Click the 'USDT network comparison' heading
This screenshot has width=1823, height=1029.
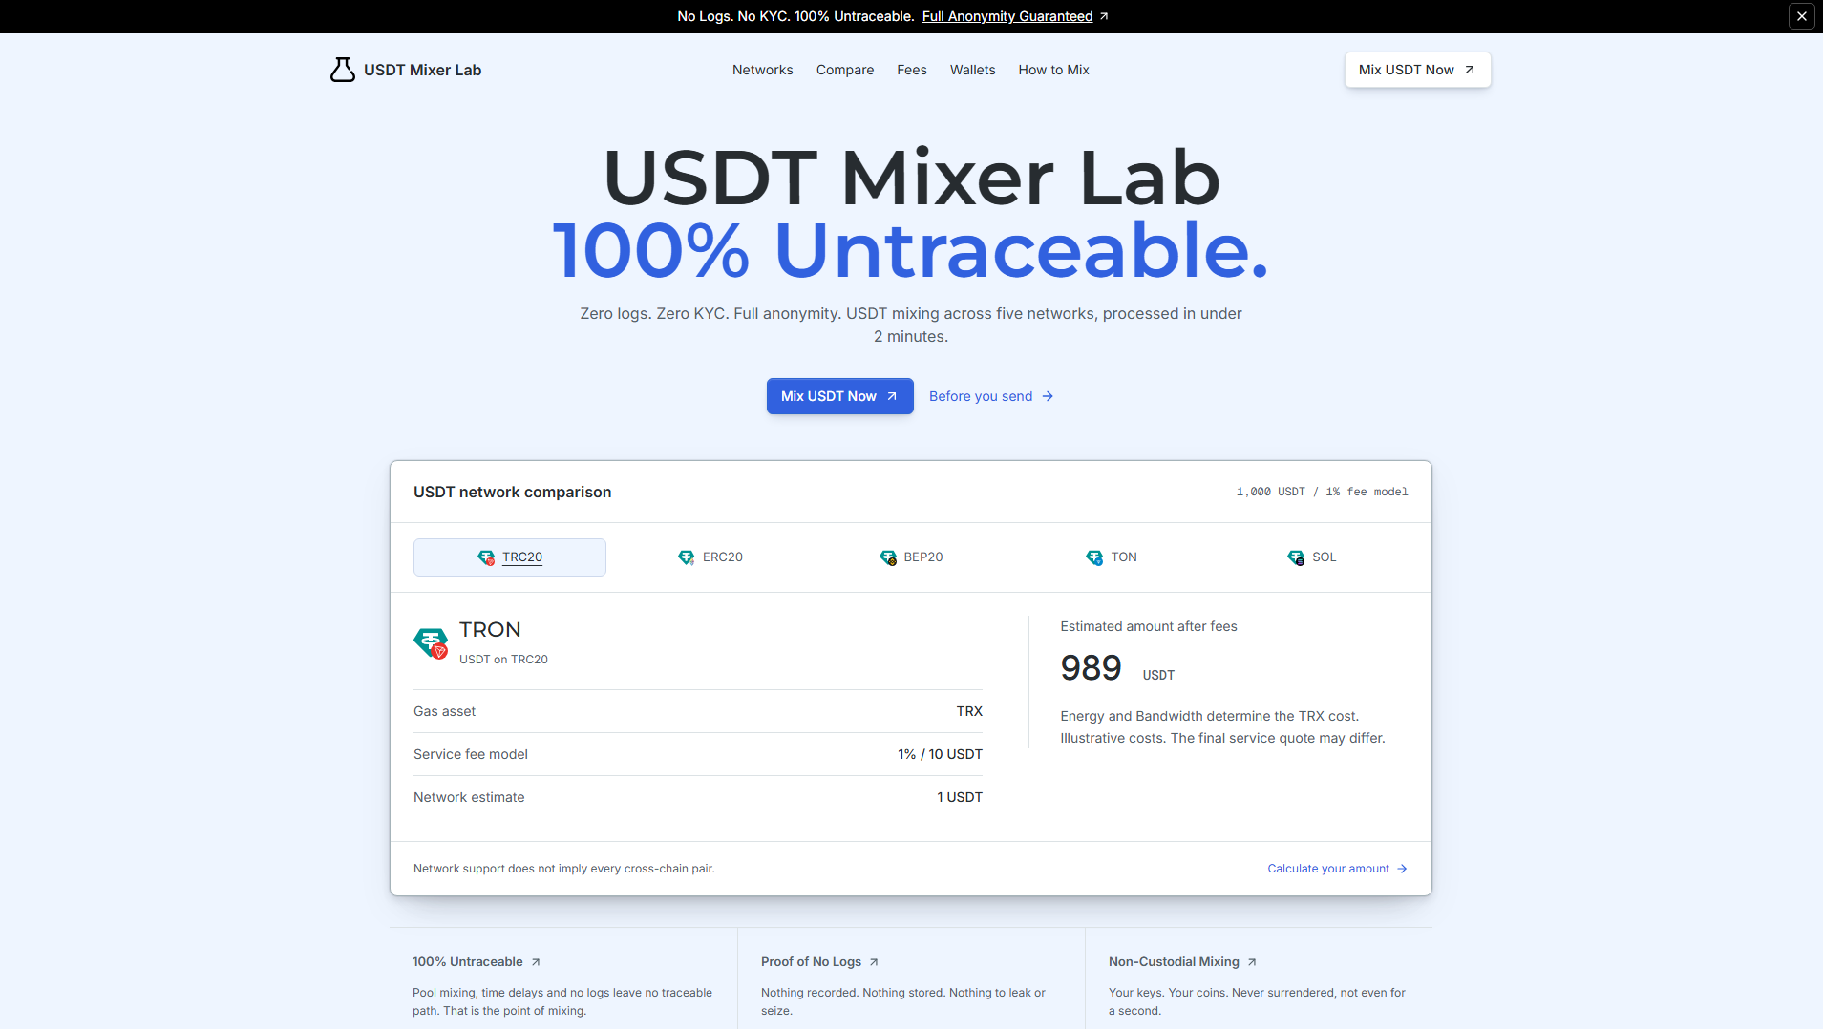[x=512, y=492]
